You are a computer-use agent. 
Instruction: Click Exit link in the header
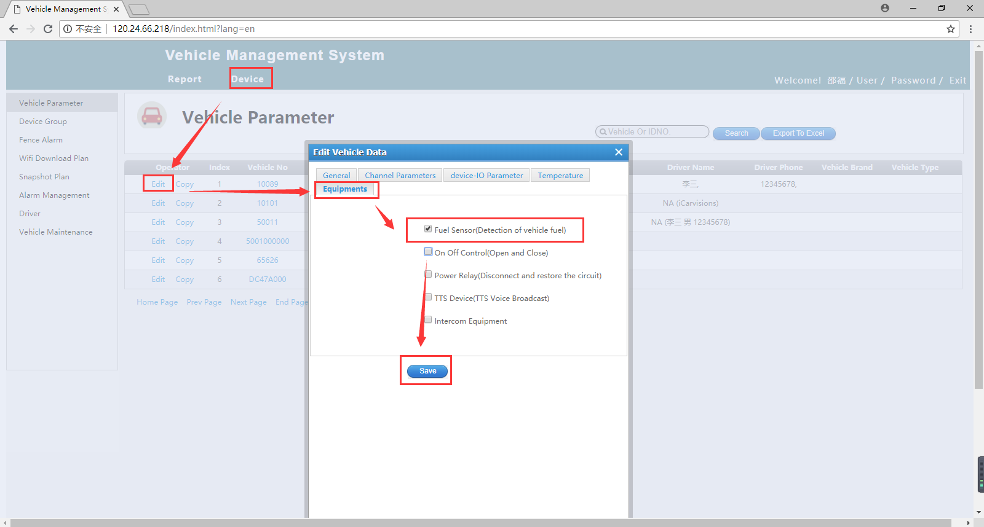click(x=958, y=80)
